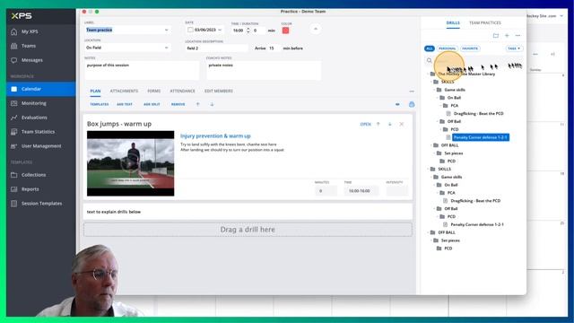Image resolution: width=574 pixels, height=323 pixels.
Task: Click the red practice color swatch
Action: [285, 31]
